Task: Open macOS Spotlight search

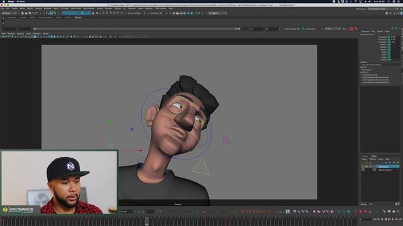Action: [x=389, y=1]
